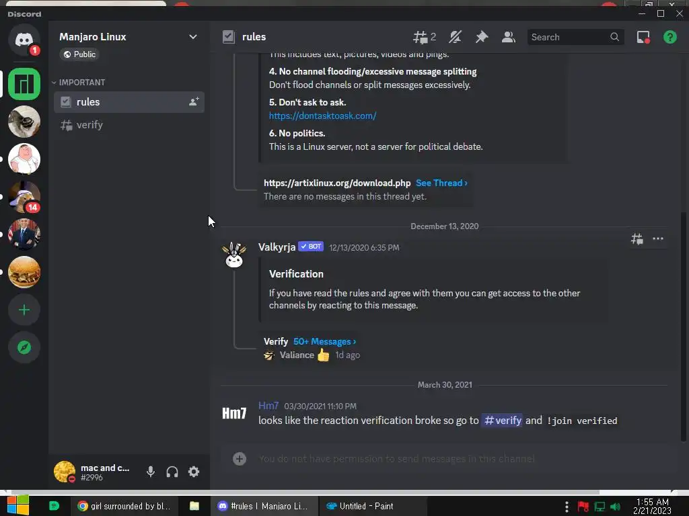Click Valkyrja bot avatar
Screen dimensions: 689x516
pyautogui.click(x=234, y=255)
